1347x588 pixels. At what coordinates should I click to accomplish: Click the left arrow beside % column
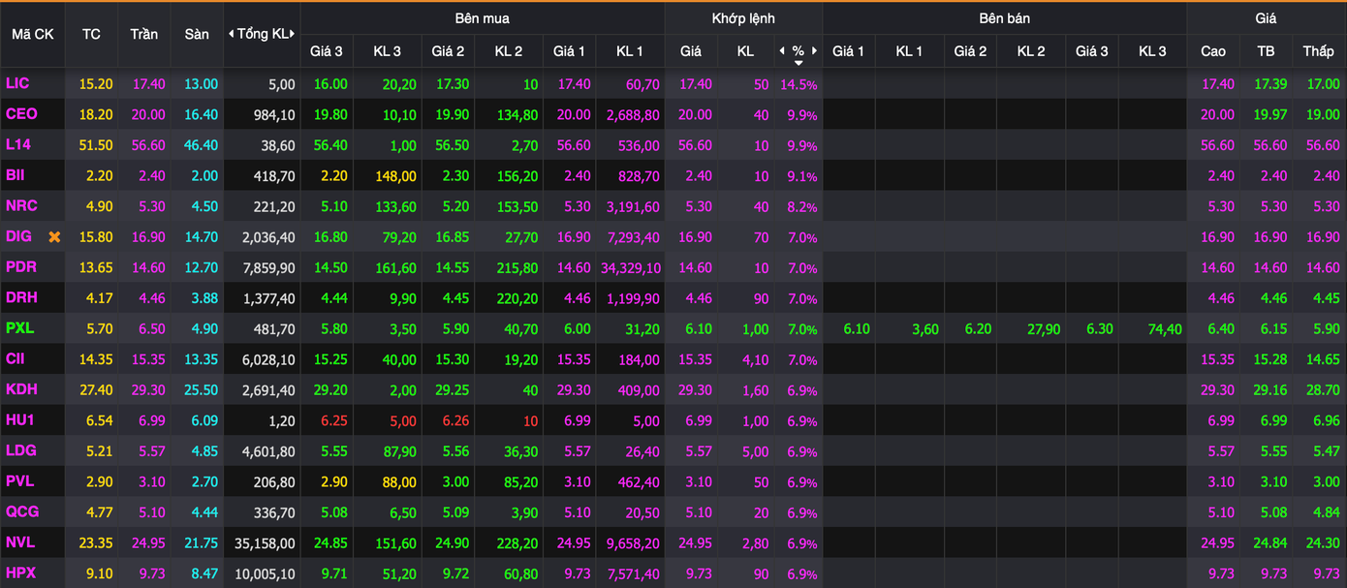tap(782, 50)
